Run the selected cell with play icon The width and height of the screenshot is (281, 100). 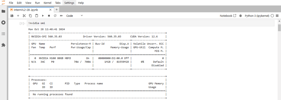(43, 16)
